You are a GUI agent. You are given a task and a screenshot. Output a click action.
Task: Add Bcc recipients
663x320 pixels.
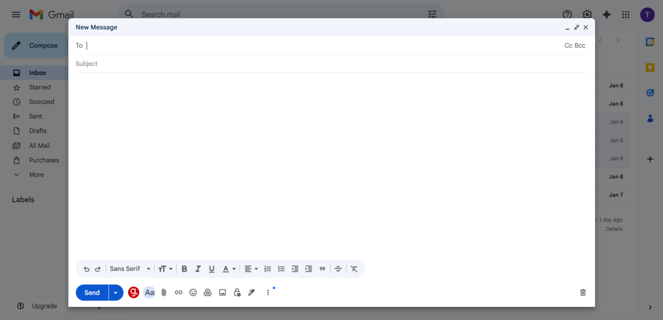point(580,45)
